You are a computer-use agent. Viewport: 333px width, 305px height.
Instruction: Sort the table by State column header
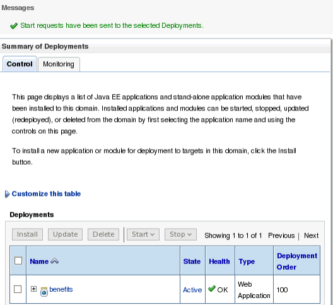(x=192, y=261)
